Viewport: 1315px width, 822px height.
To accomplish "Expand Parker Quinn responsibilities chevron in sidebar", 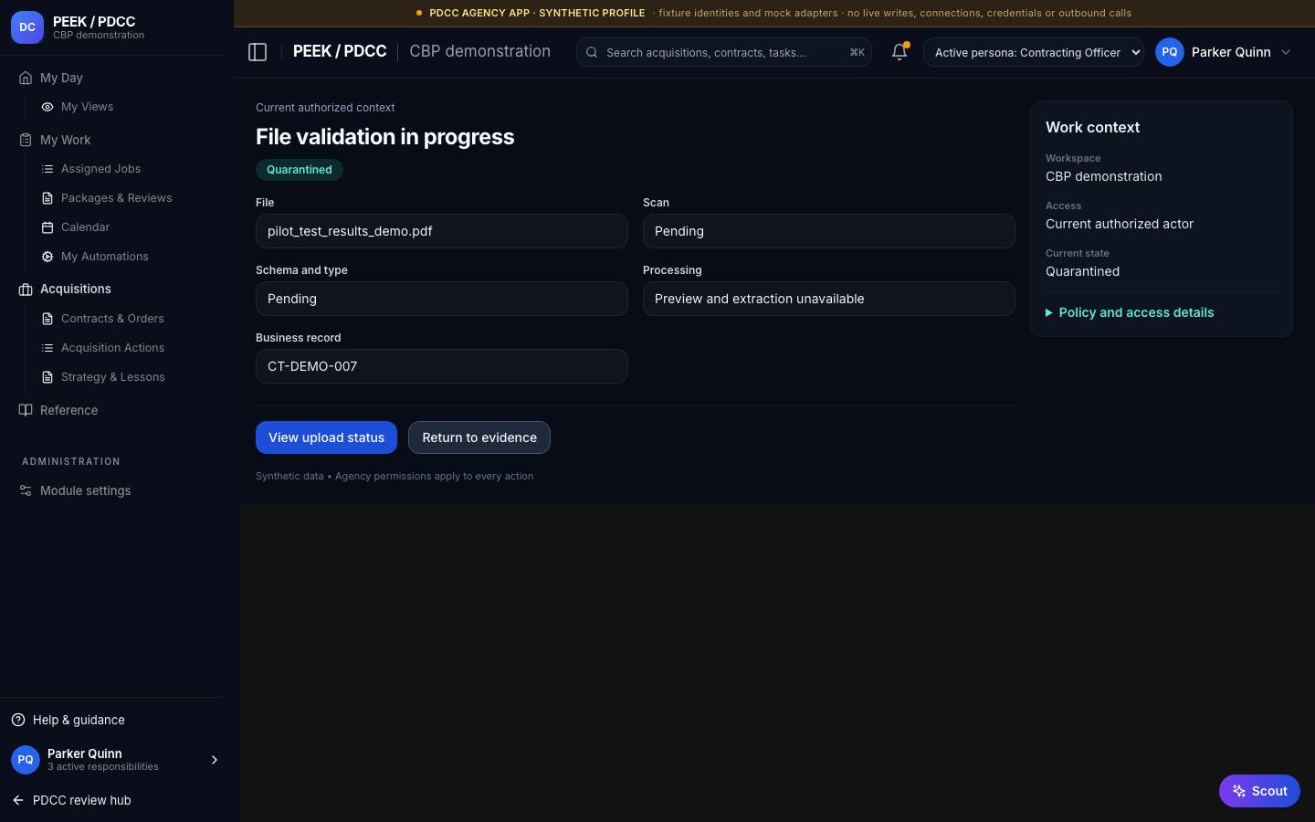I will point(215,760).
